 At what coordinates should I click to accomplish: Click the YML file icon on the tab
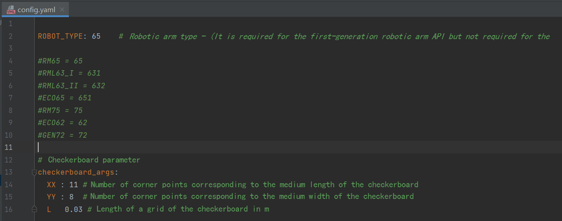point(11,9)
